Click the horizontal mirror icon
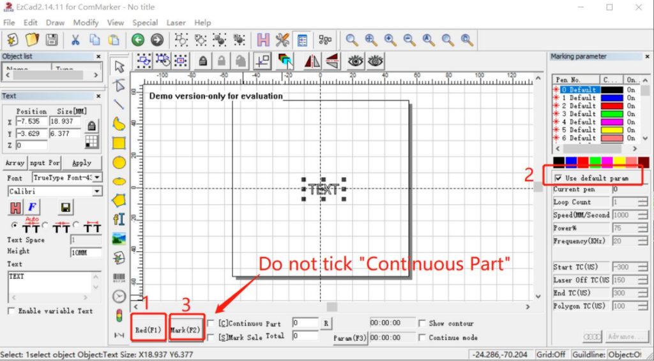Screen dimensions: 654x361 [312, 61]
